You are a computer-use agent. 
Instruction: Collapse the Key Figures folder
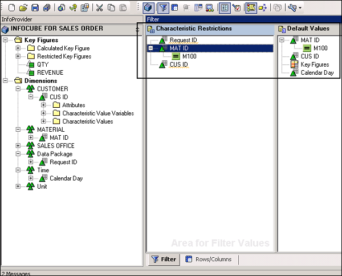coord(6,40)
